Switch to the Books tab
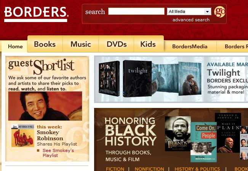Screen dimensions: 248x171 click(45, 44)
